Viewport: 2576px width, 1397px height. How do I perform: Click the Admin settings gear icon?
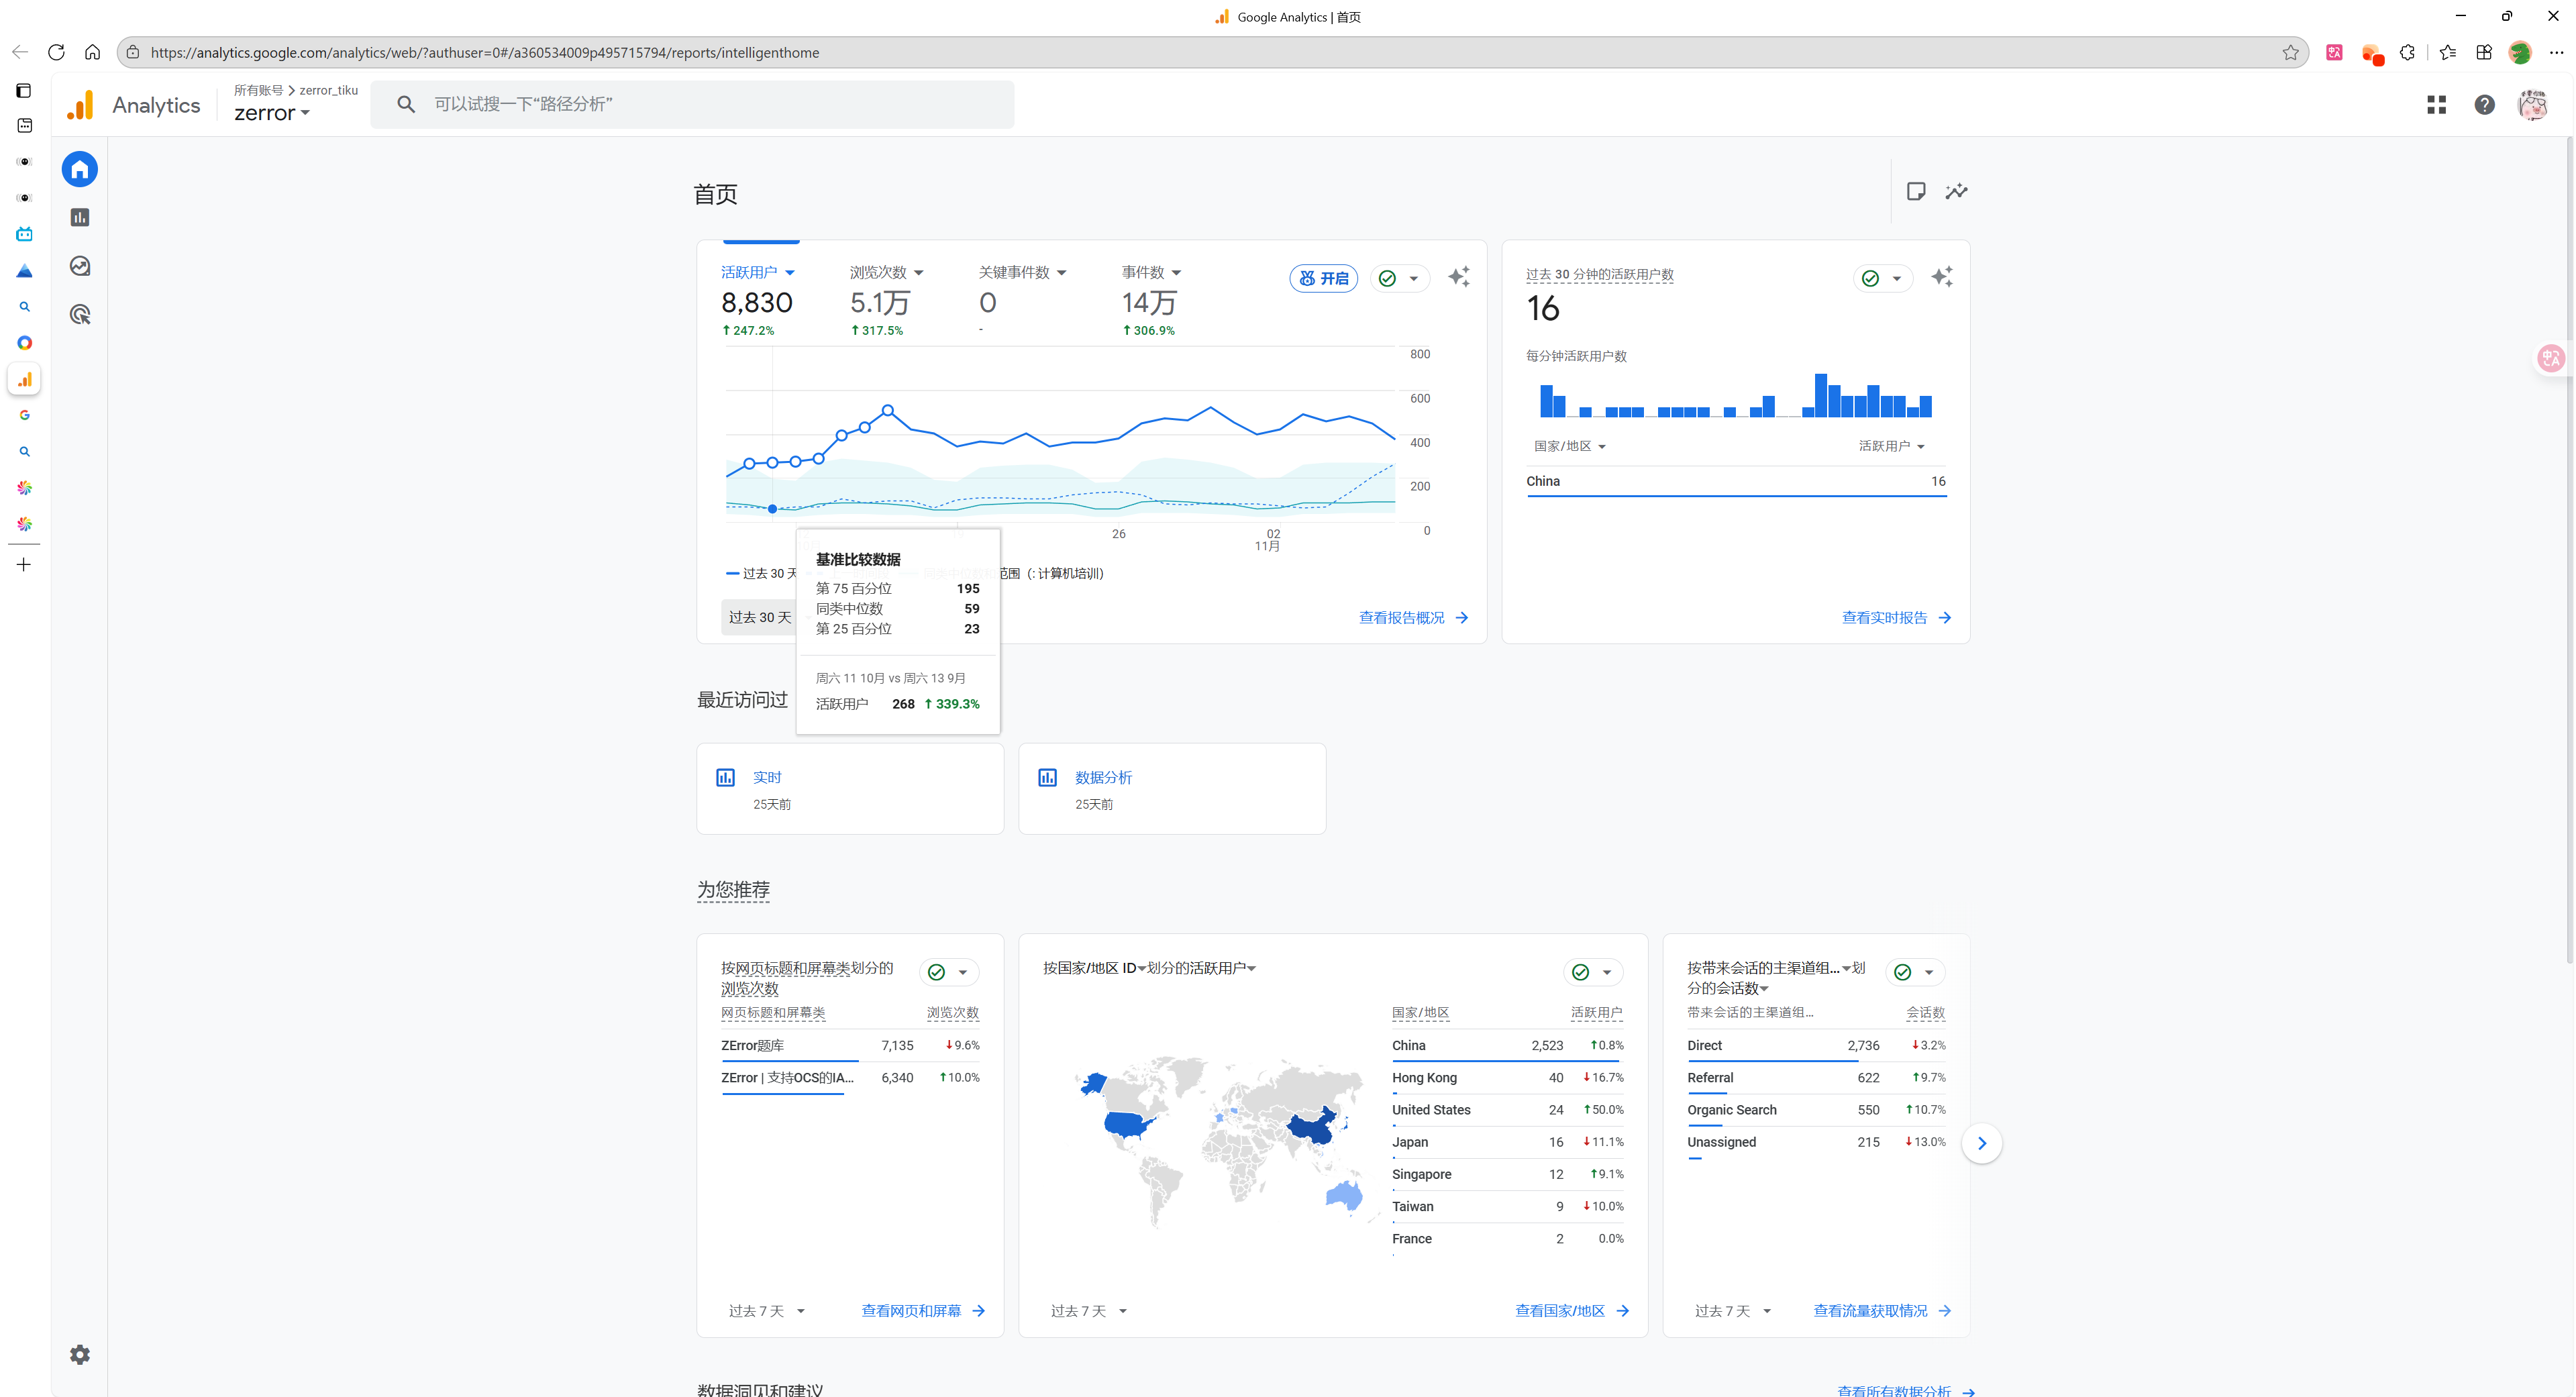(x=80, y=1354)
